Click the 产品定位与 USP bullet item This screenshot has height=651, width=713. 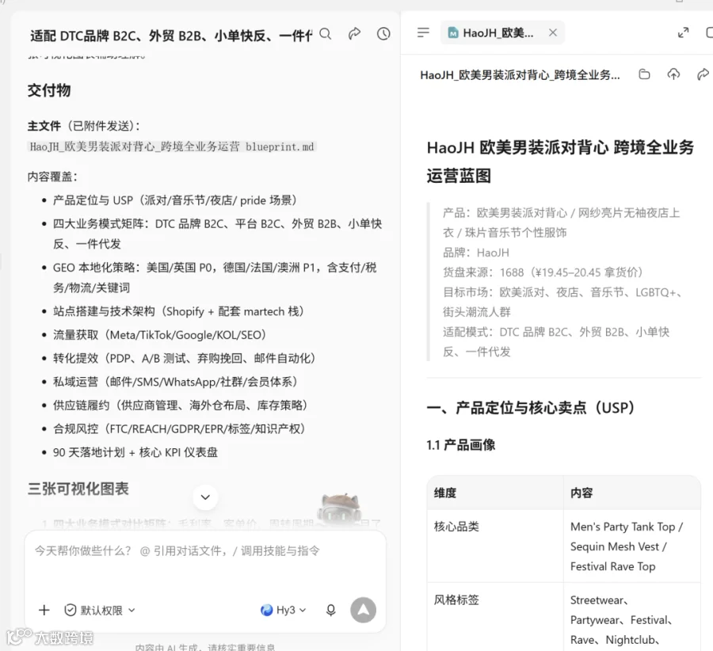(174, 200)
